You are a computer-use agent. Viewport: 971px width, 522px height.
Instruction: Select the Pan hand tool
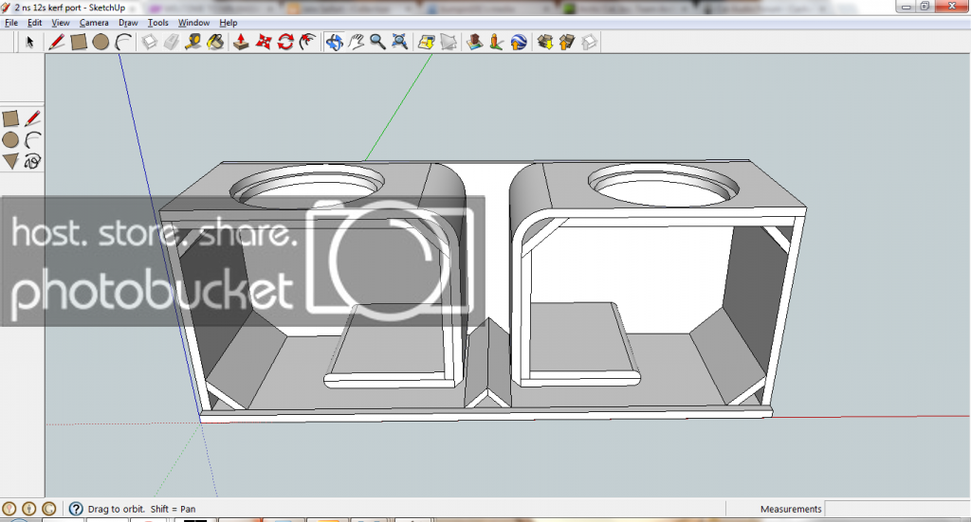coord(357,42)
